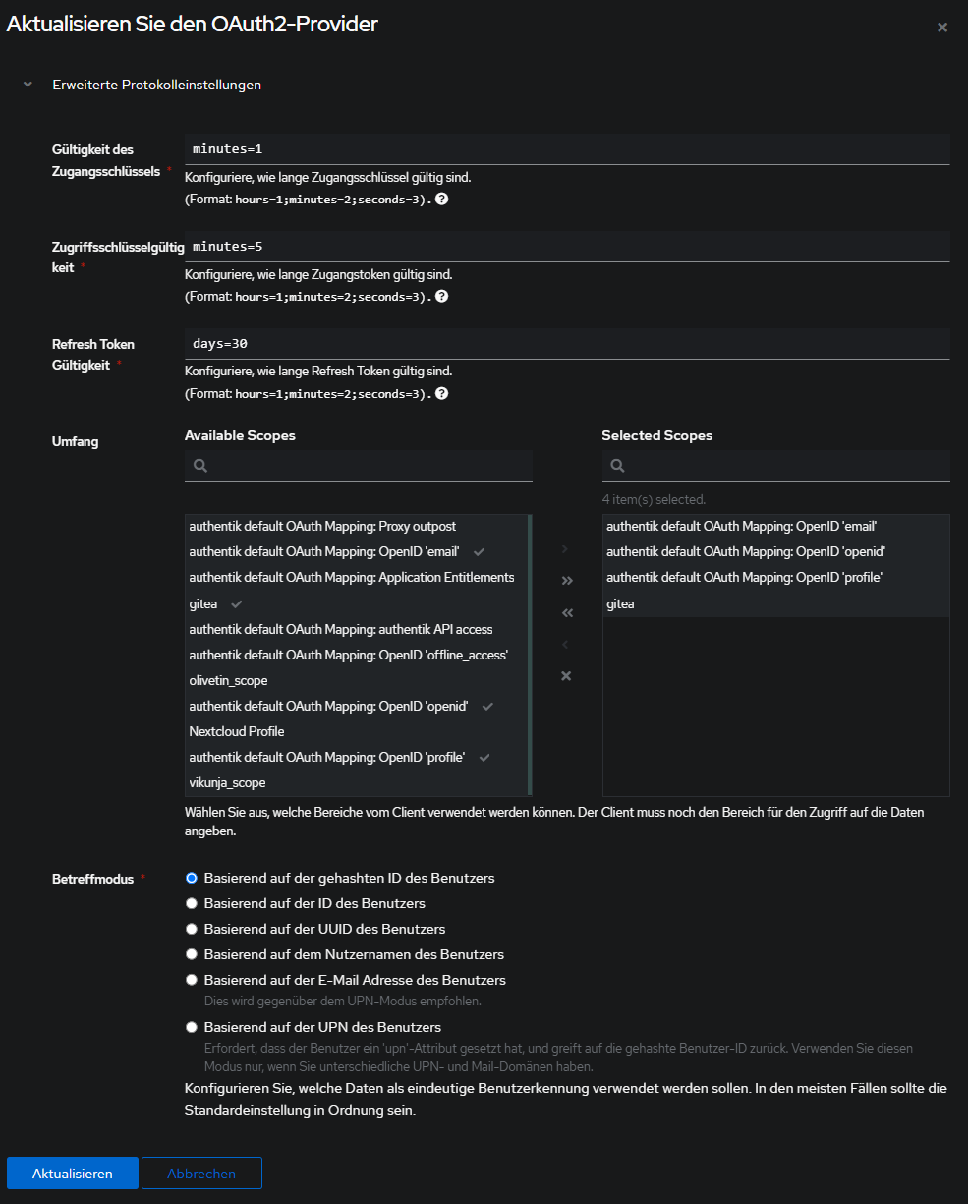The width and height of the screenshot is (968, 1204).
Task: Select 'Nextcloud Profile' in Available Scopes
Action: pyautogui.click(x=237, y=731)
